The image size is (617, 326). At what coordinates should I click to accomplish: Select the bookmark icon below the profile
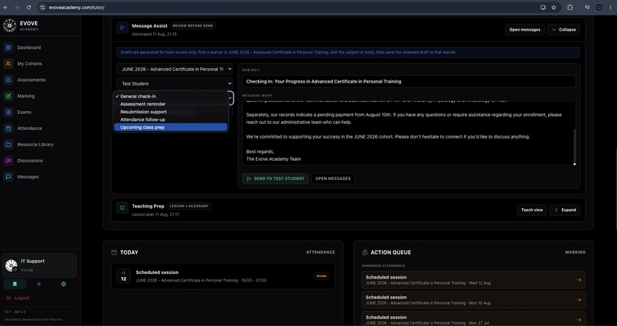click(15, 284)
